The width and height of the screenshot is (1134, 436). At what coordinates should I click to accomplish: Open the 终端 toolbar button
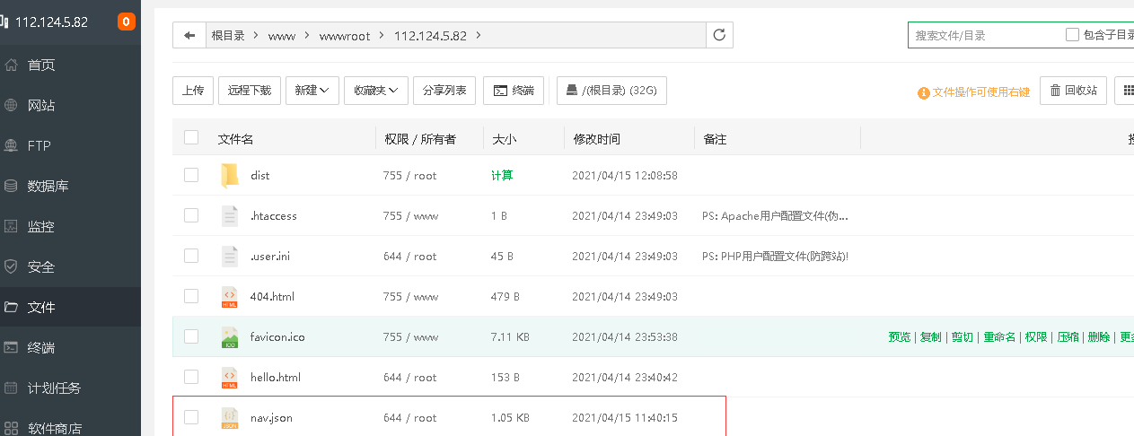pos(514,91)
